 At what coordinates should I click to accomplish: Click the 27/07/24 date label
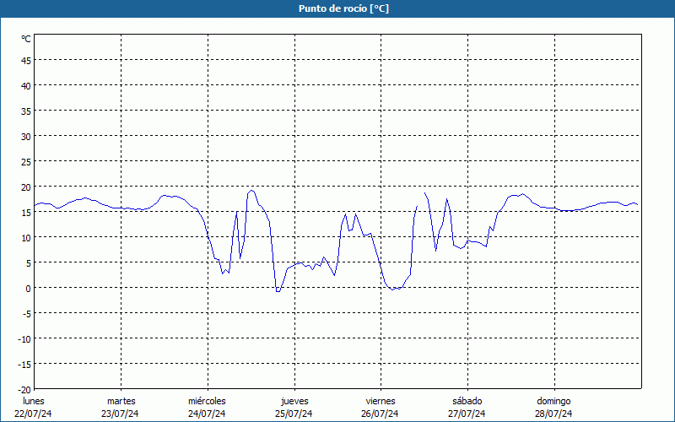(467, 414)
